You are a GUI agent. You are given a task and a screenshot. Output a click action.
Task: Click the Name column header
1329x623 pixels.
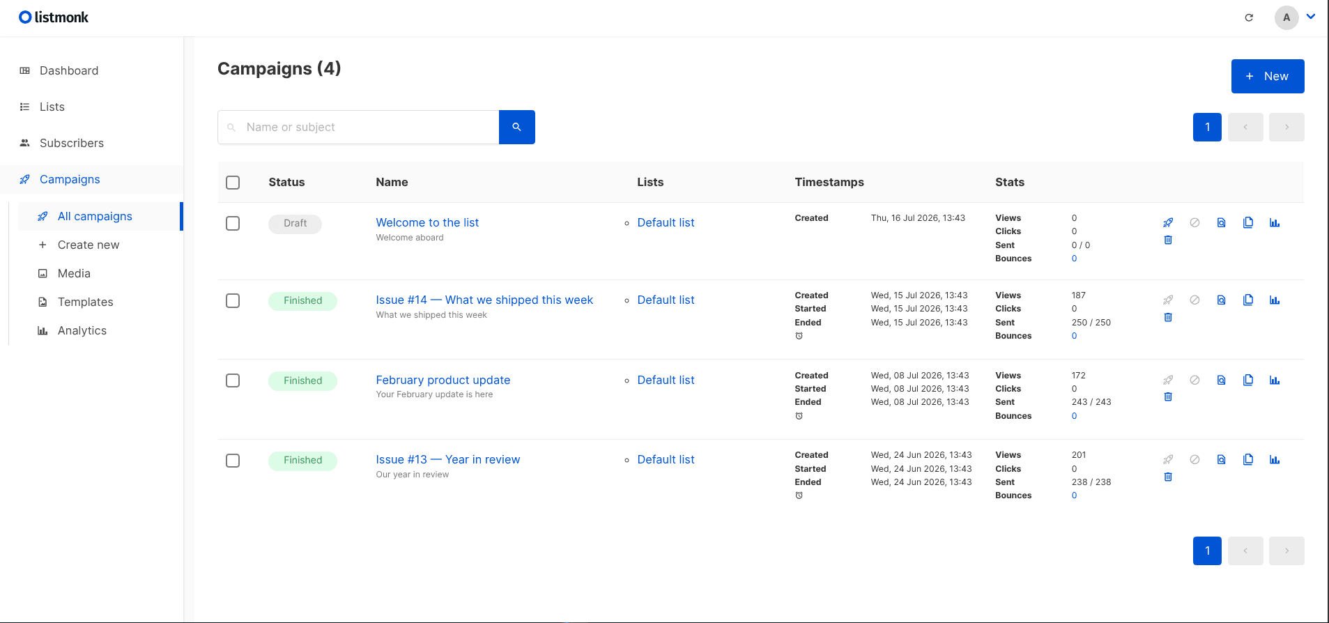click(x=392, y=182)
